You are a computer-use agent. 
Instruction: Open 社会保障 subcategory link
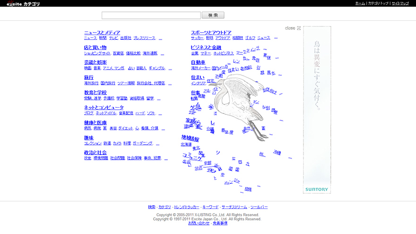[x=134, y=158]
